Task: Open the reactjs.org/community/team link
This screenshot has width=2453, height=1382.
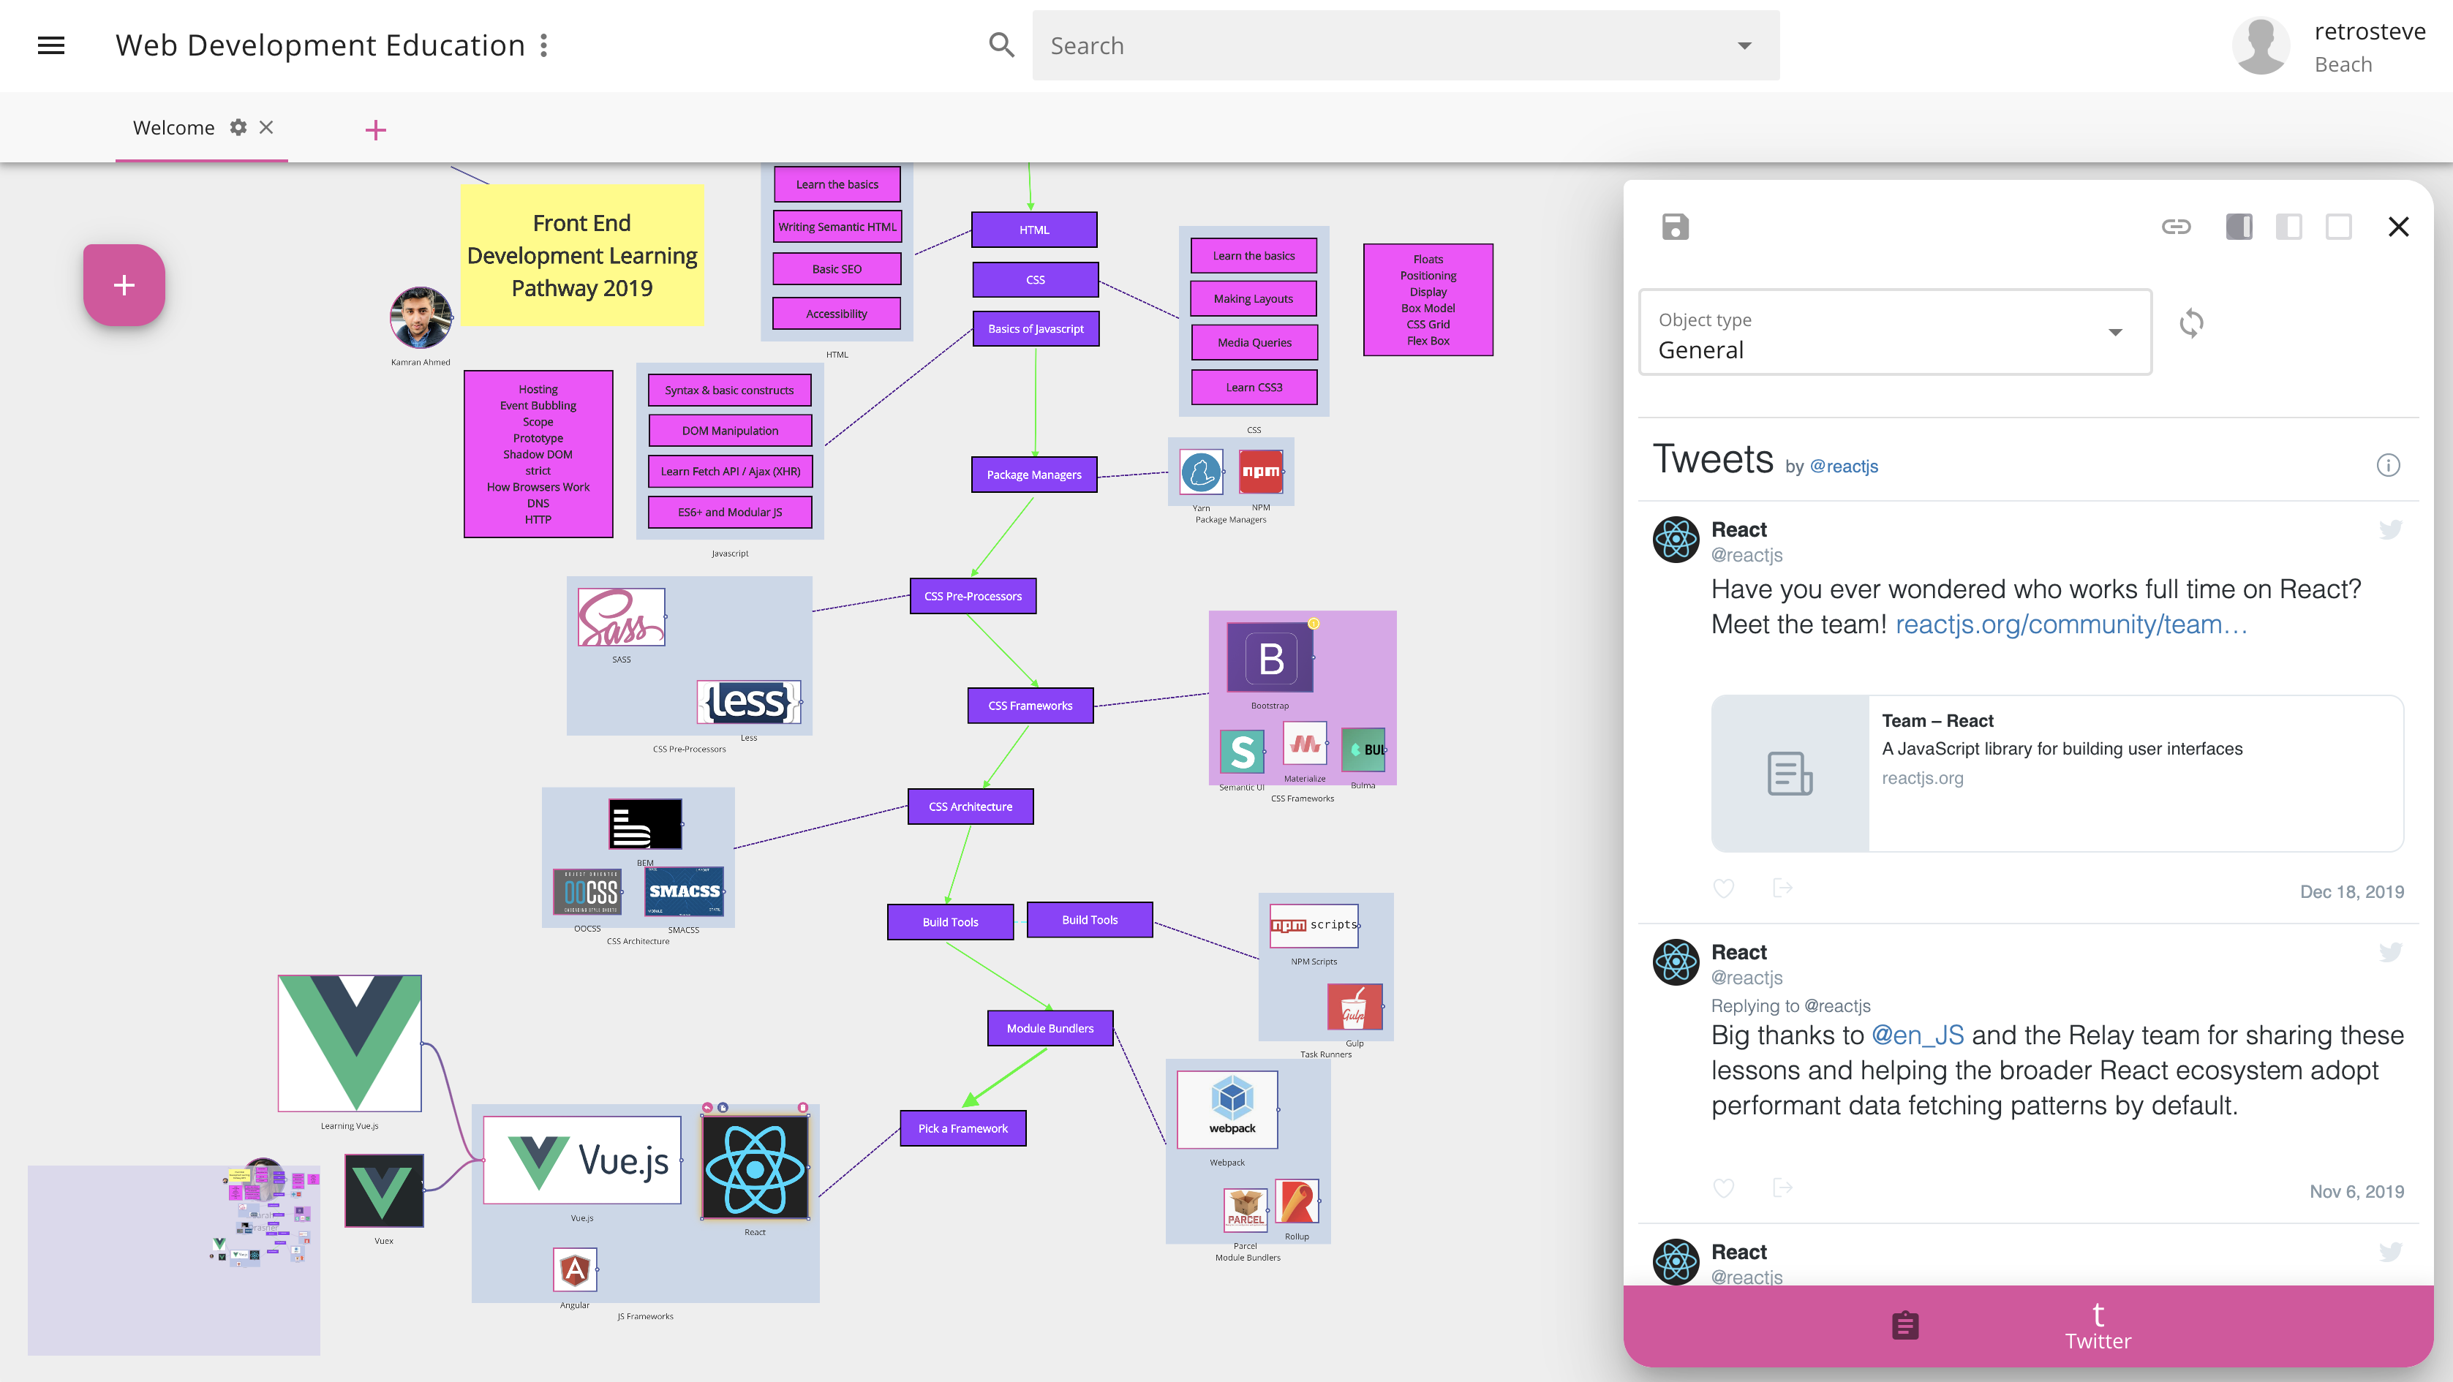Action: [2070, 624]
